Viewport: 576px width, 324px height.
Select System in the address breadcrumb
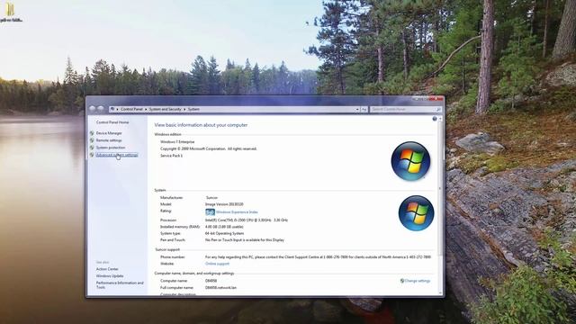(x=193, y=110)
